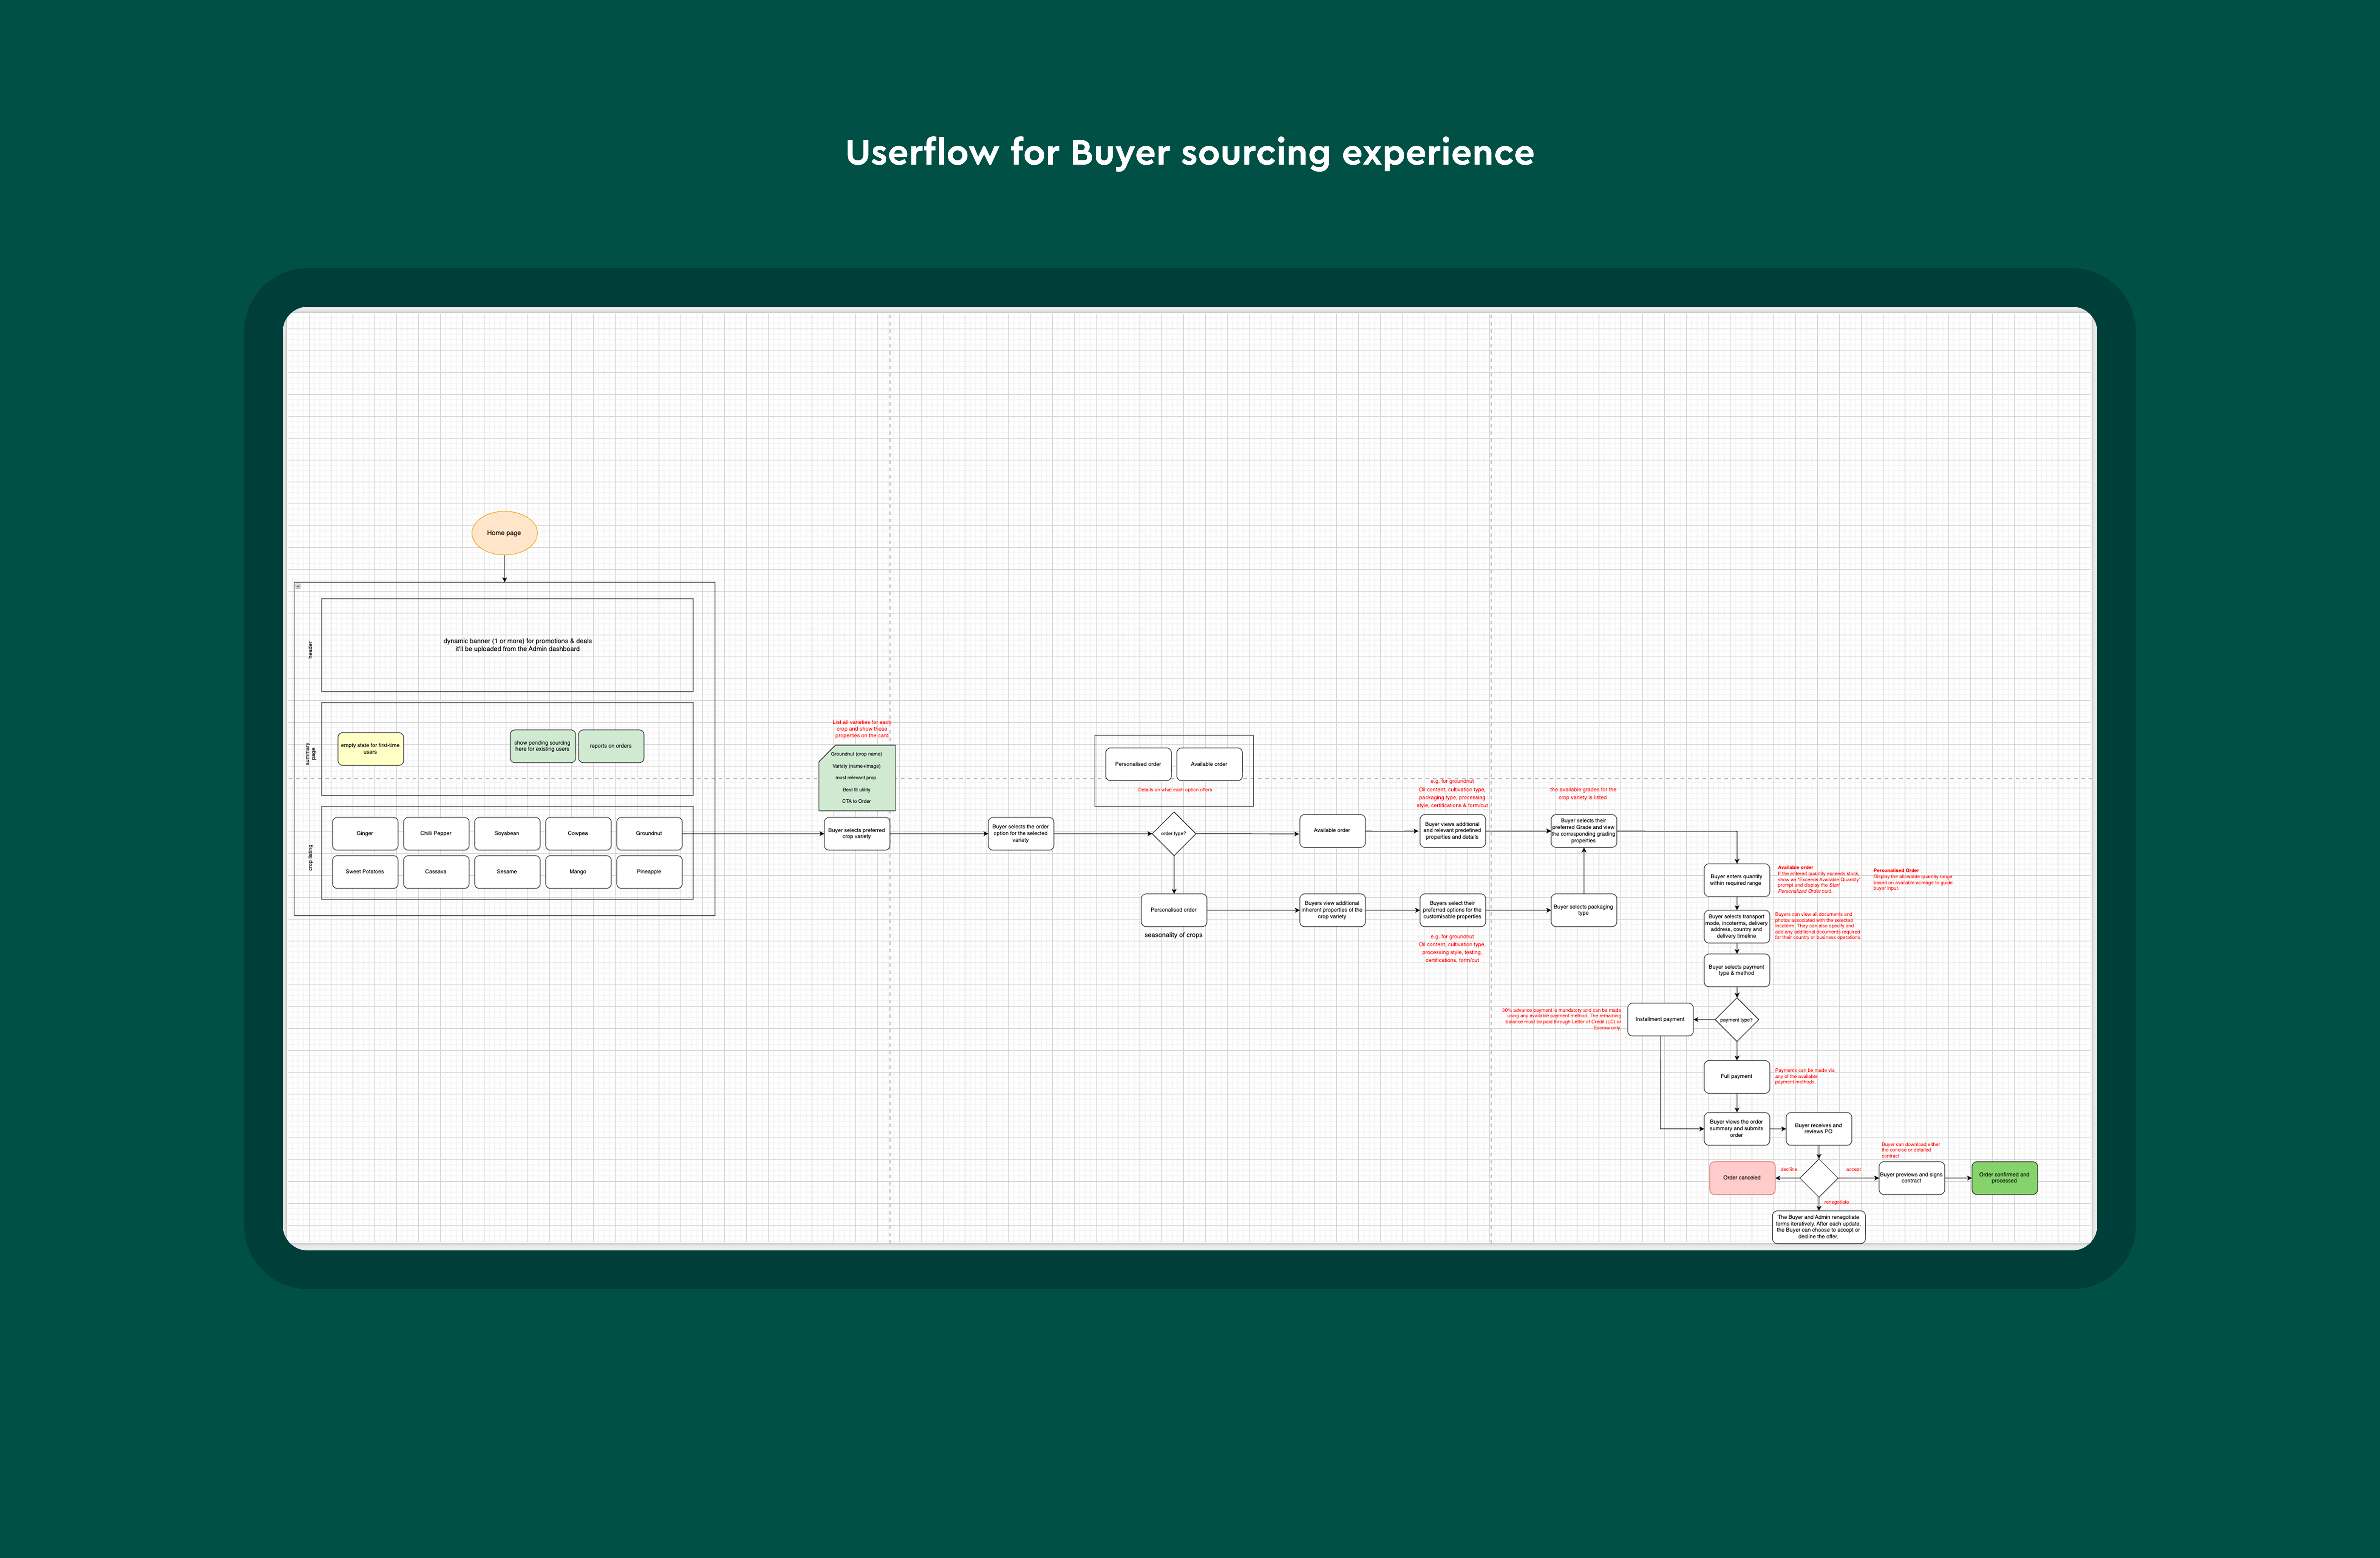Select 'Buyer selects preferred crop variety' node
This screenshot has width=2380, height=1558.
click(857, 833)
